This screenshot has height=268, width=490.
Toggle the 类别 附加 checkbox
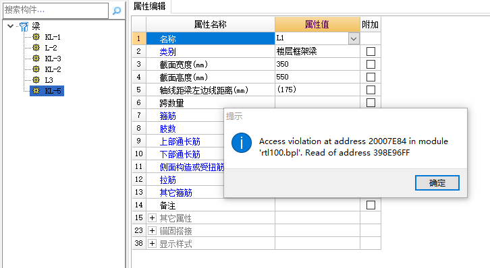[x=371, y=51]
